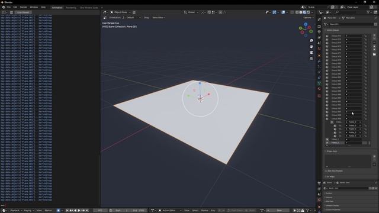Open the Object Data green triangle tab

click(319, 83)
